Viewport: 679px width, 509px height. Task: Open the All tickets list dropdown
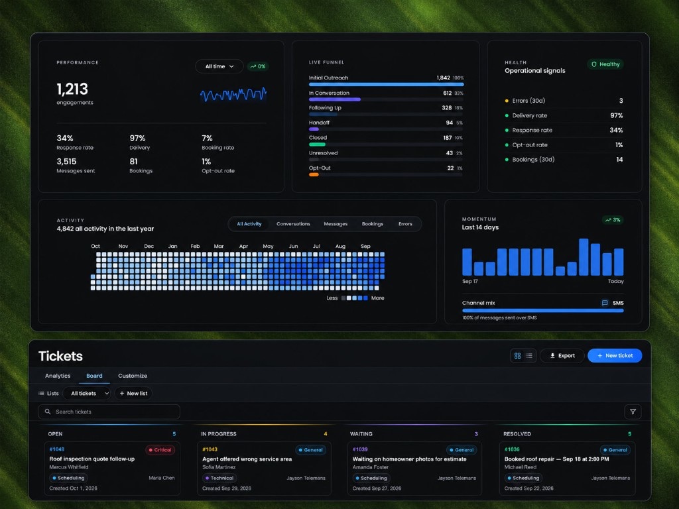[x=88, y=394]
